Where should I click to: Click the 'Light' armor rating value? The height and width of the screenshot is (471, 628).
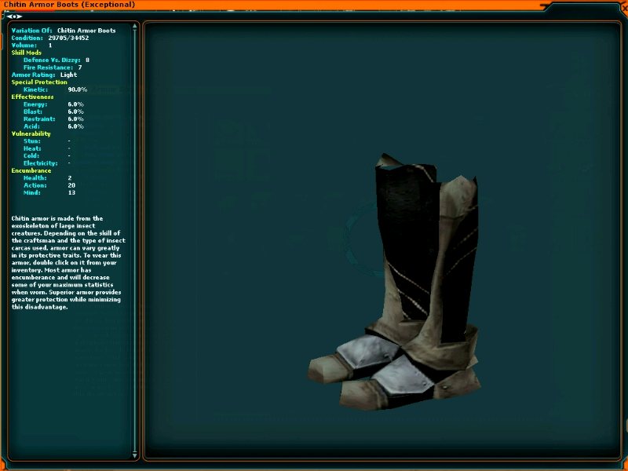[x=68, y=75]
